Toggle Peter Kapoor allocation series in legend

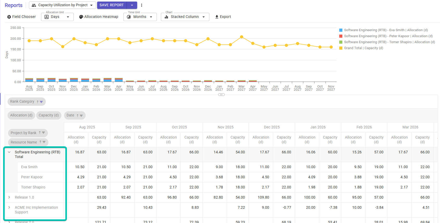(388, 36)
